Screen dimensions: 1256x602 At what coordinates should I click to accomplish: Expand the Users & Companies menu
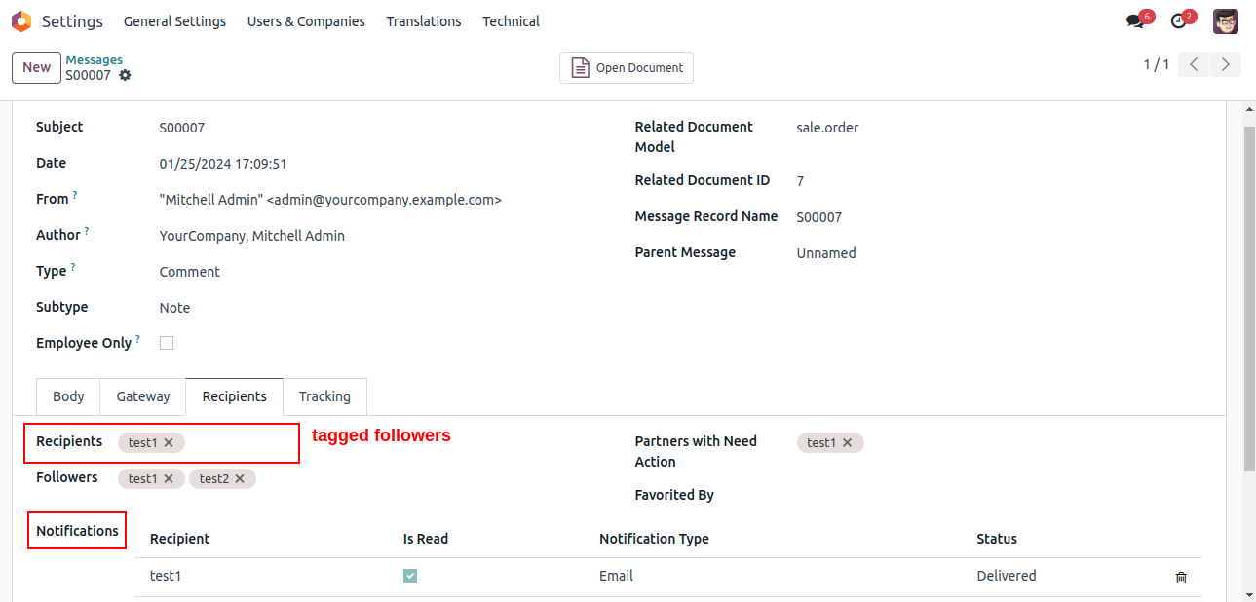pos(306,21)
